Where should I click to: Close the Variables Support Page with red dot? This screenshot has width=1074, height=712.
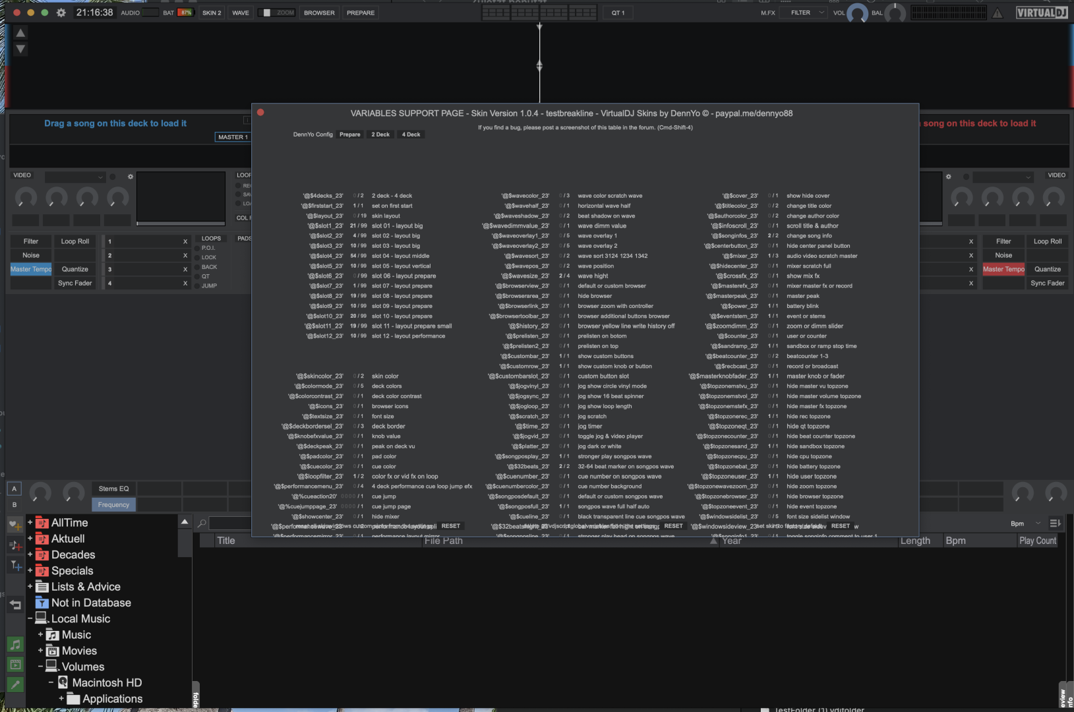260,112
